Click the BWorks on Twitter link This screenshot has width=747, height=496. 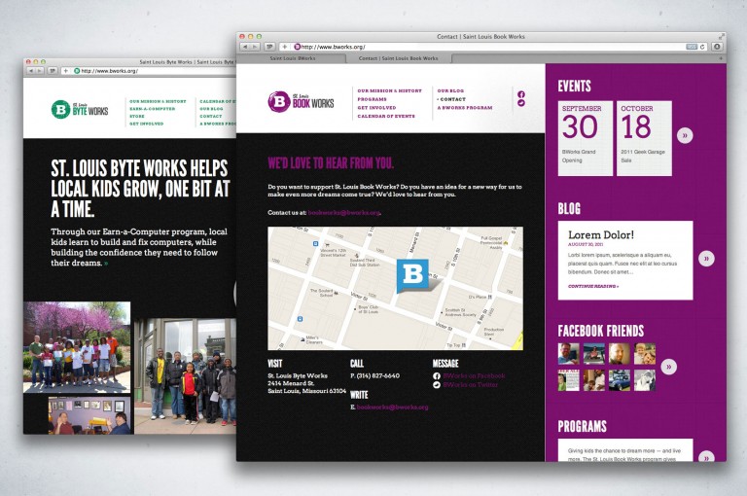[470, 384]
